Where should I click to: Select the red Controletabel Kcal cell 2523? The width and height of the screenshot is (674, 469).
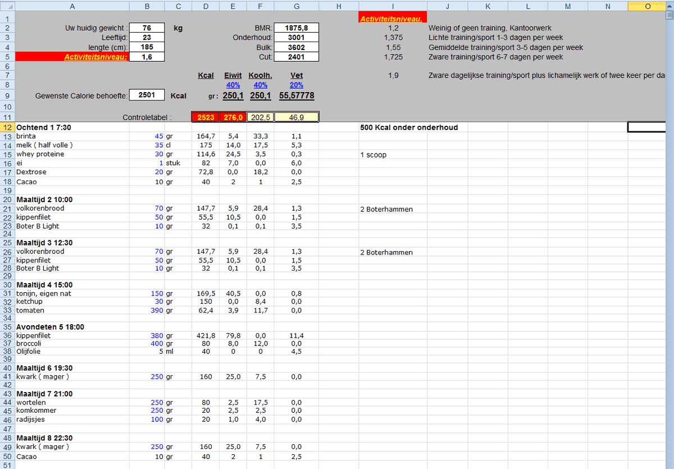pos(206,117)
